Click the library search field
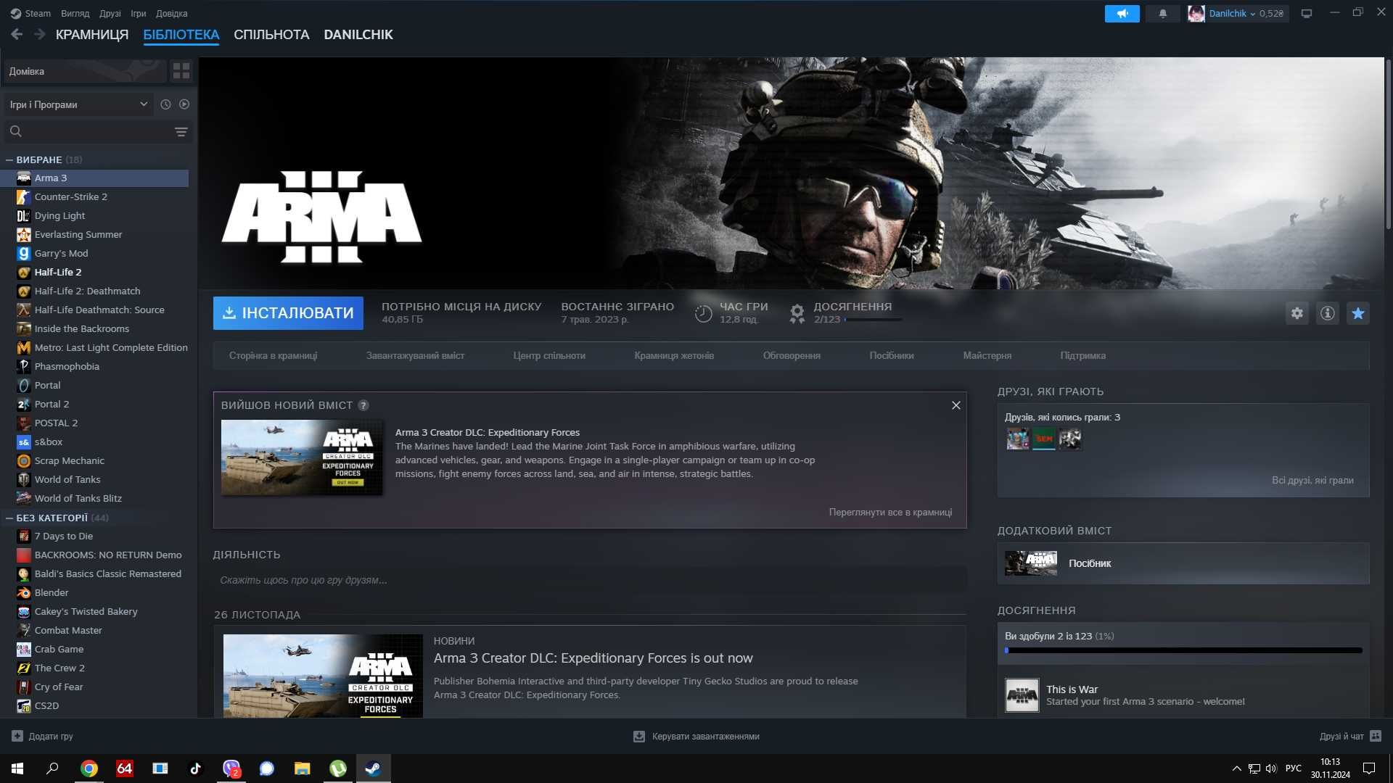 click(98, 131)
